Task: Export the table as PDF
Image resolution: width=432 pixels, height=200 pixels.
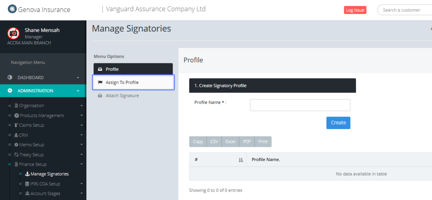Action: click(x=247, y=142)
